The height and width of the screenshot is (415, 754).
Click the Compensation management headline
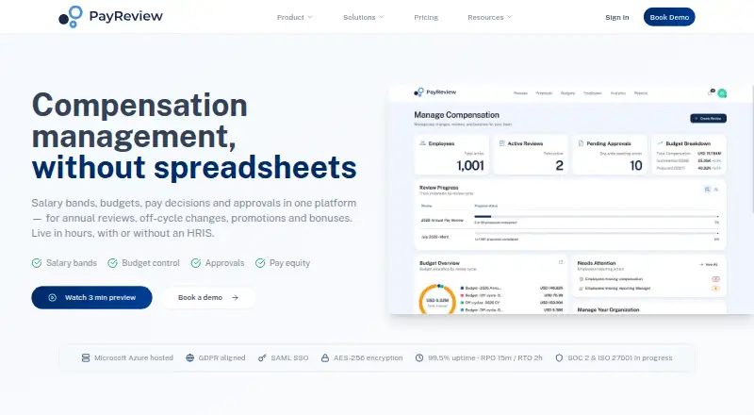[139, 121]
